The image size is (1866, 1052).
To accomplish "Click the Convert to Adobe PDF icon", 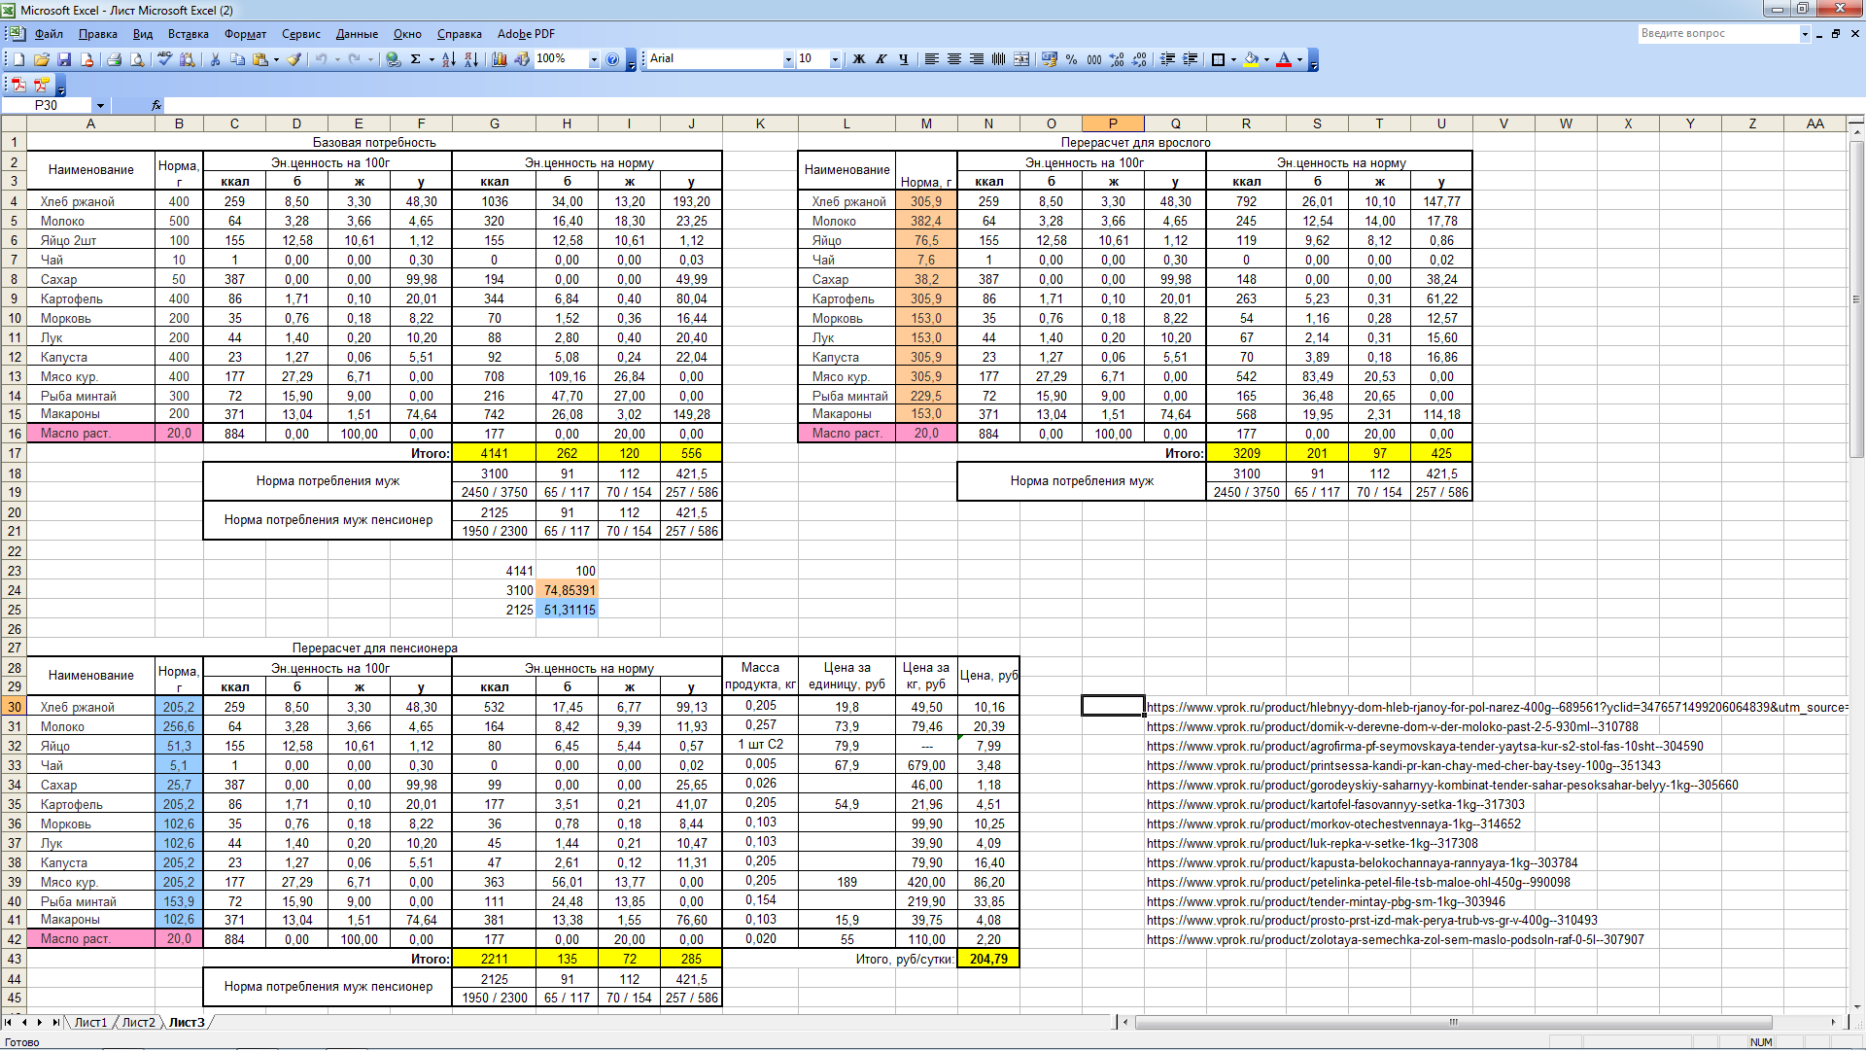I will pos(18,85).
